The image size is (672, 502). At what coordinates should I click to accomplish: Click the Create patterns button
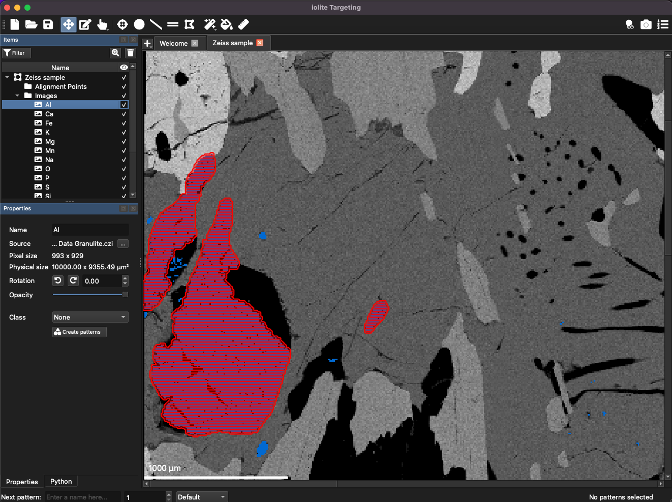79,332
